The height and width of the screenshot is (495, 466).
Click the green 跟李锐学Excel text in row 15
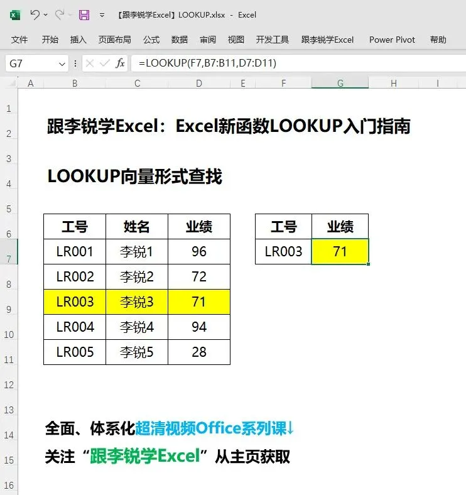[x=145, y=456]
